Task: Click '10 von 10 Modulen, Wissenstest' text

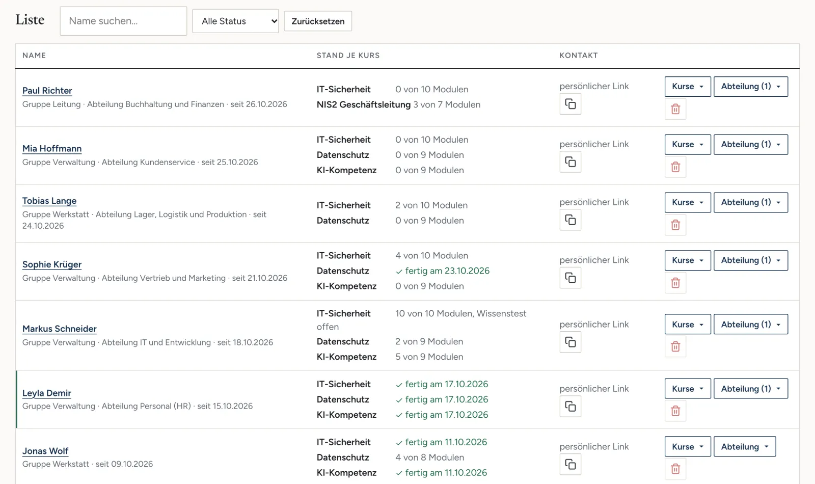Action: [461, 314]
